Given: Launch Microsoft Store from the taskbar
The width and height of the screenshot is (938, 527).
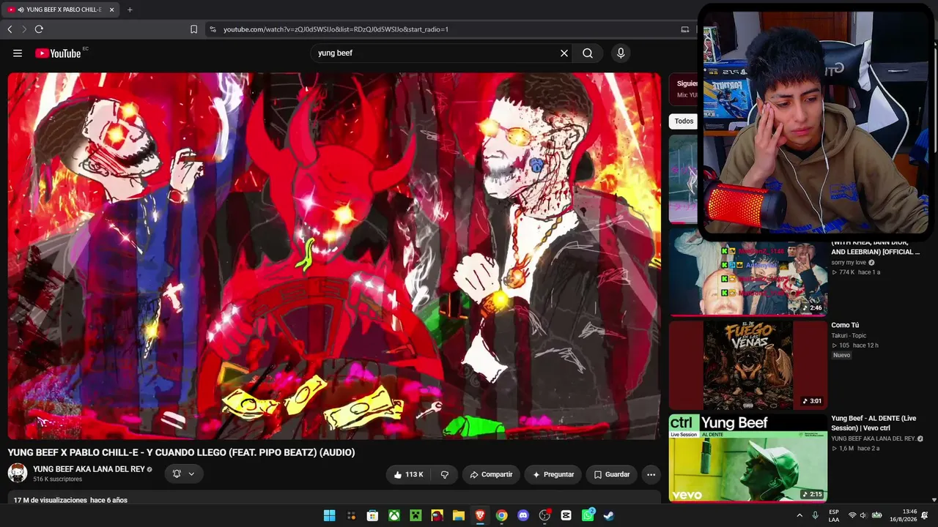Looking at the screenshot, I should click(372, 515).
